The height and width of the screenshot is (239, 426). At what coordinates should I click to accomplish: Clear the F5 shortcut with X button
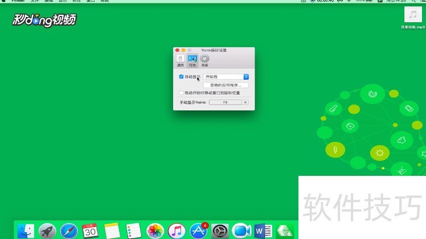pyautogui.click(x=245, y=102)
